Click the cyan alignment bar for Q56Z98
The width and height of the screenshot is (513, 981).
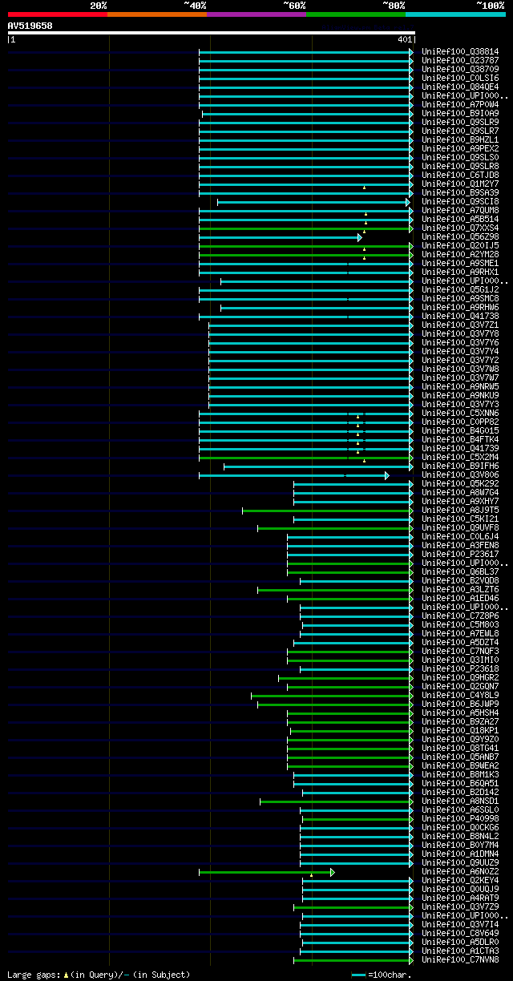click(281, 237)
